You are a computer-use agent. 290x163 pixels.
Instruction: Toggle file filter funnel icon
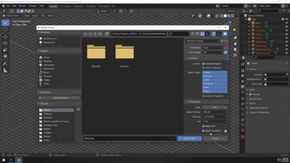(213, 34)
